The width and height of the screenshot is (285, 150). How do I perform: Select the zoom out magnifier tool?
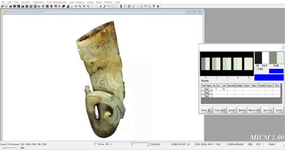(88, 6)
